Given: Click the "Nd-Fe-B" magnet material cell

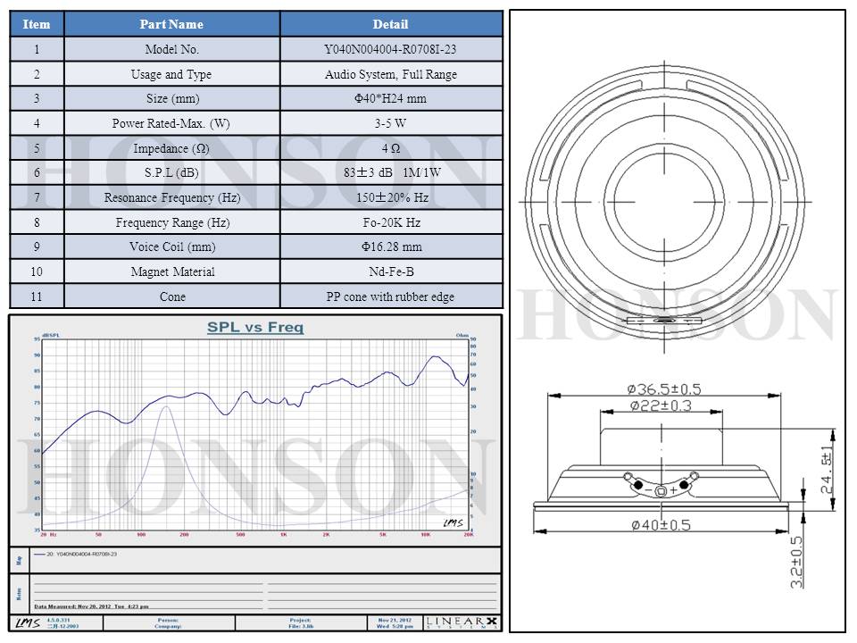Looking at the screenshot, I should (390, 271).
